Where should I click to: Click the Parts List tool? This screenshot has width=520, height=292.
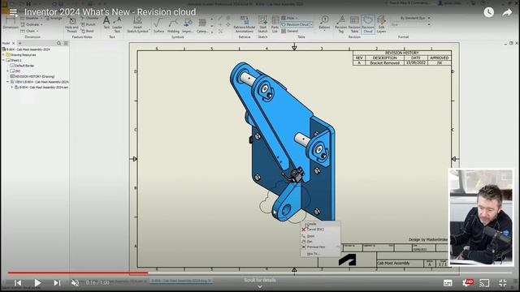tap(275, 24)
